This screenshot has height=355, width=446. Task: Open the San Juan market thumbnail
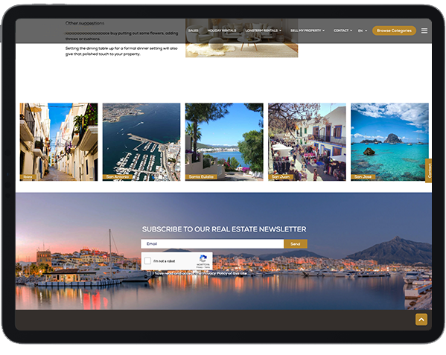click(x=307, y=142)
